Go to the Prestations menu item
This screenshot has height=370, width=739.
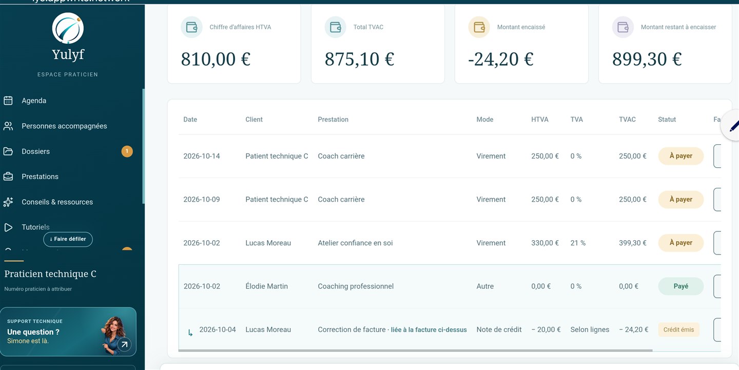coord(40,177)
